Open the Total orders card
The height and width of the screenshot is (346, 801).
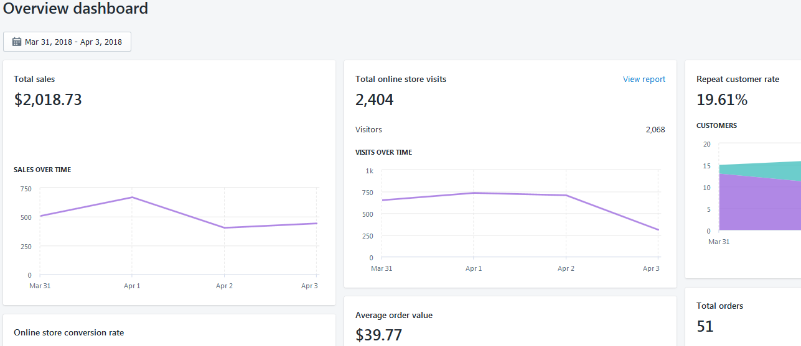tap(743, 317)
